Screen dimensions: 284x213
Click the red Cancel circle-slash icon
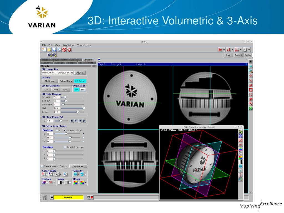[x=64, y=50]
